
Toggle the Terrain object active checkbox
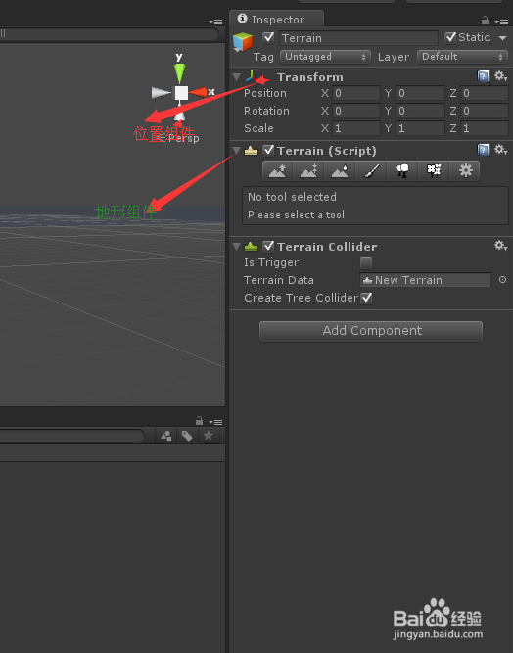(x=268, y=38)
